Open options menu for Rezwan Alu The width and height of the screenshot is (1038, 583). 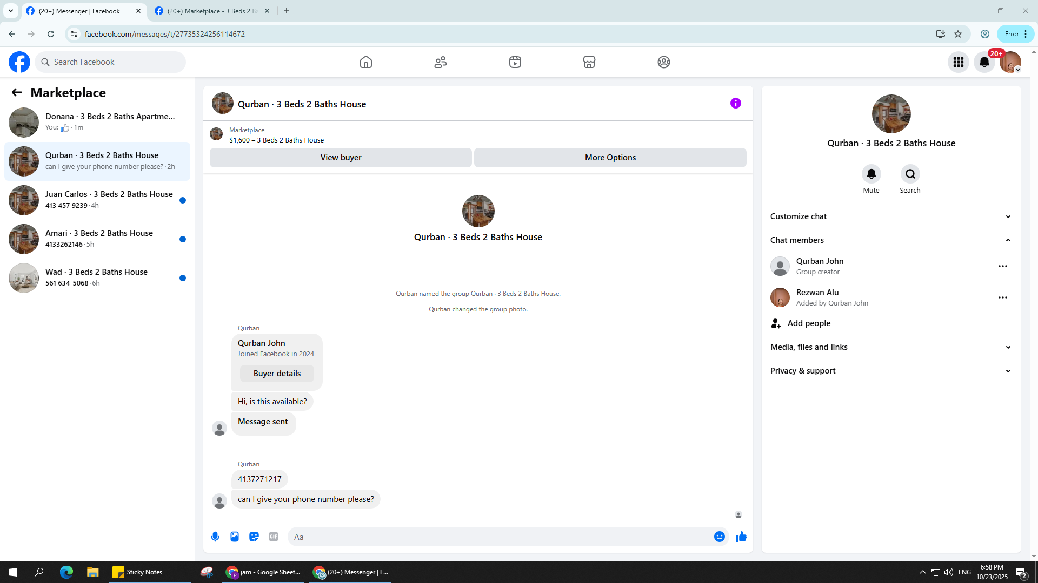click(x=1003, y=297)
